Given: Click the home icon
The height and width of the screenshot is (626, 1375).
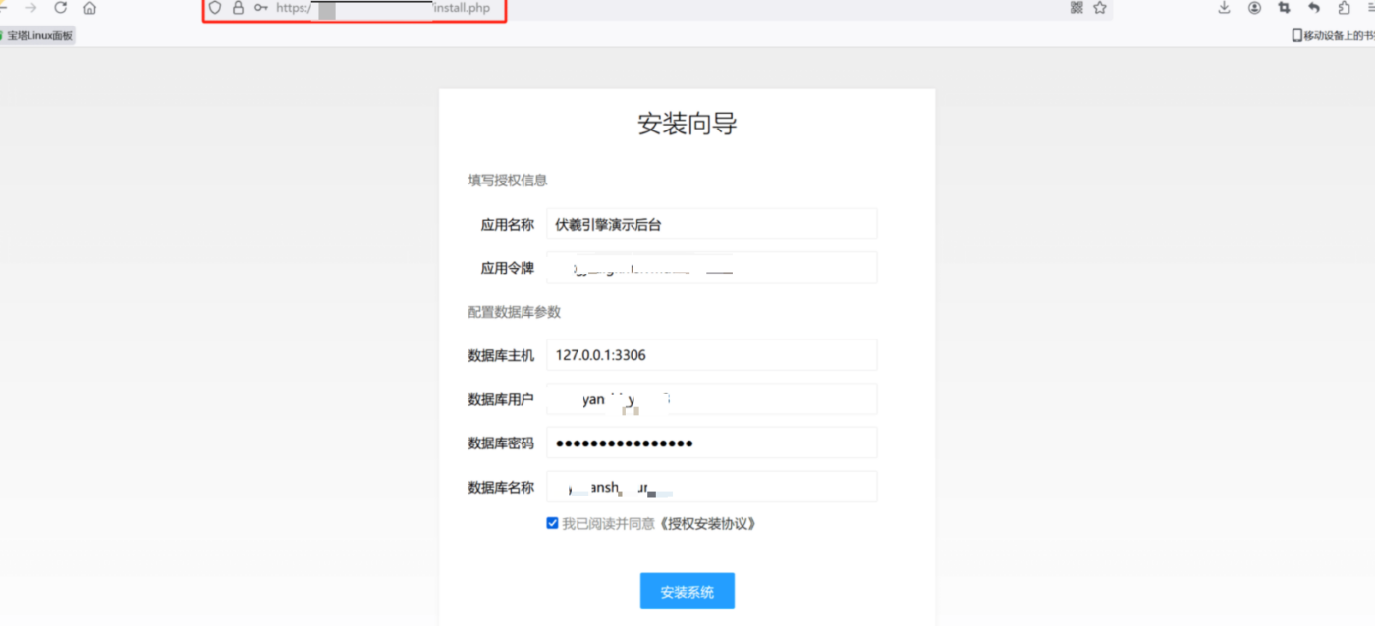Looking at the screenshot, I should coord(88,8).
